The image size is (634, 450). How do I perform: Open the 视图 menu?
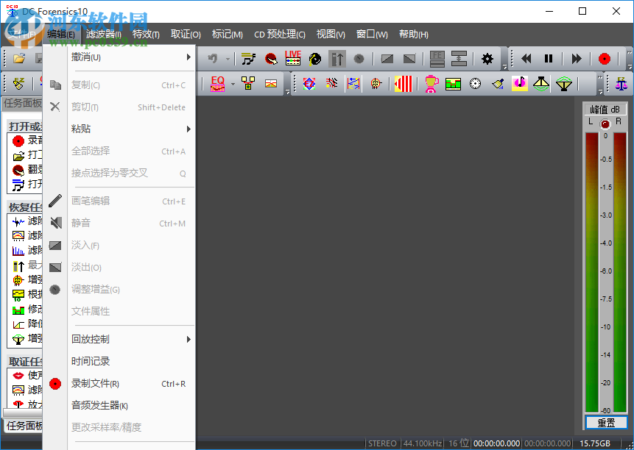[331, 35]
